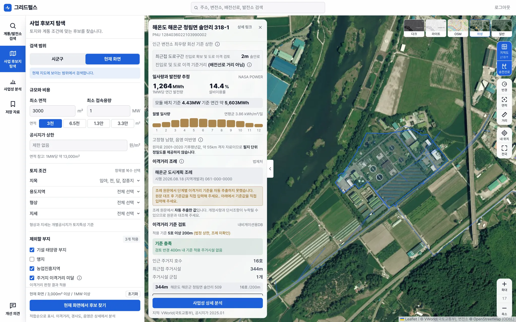Screen dimensions: 516x322
Task: Open the 저장 자료 bookmark sidebar item
Action: click(x=13, y=107)
